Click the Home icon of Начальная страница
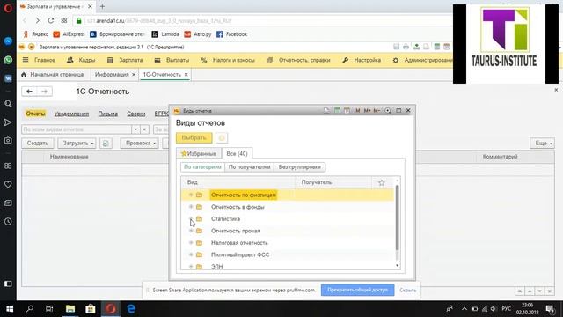This screenshot has height=317, width=563. point(24,75)
